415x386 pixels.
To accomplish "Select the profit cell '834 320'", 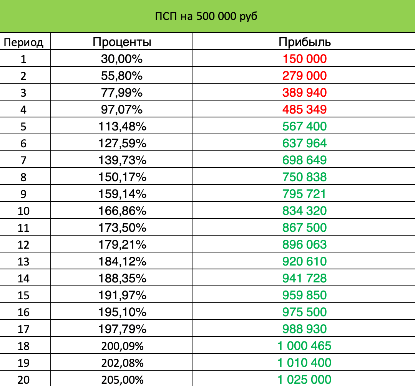I will (x=304, y=211).
